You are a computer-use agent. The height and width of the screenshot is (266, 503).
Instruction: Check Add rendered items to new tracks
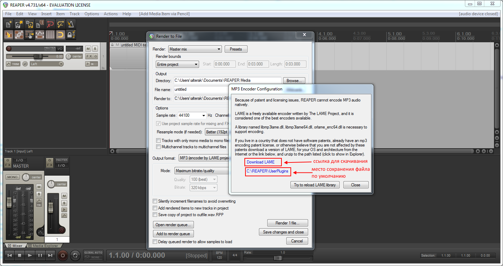coord(155,208)
